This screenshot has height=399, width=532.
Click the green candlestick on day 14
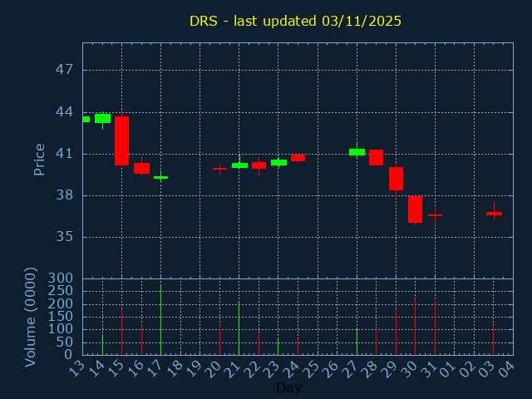pos(102,118)
